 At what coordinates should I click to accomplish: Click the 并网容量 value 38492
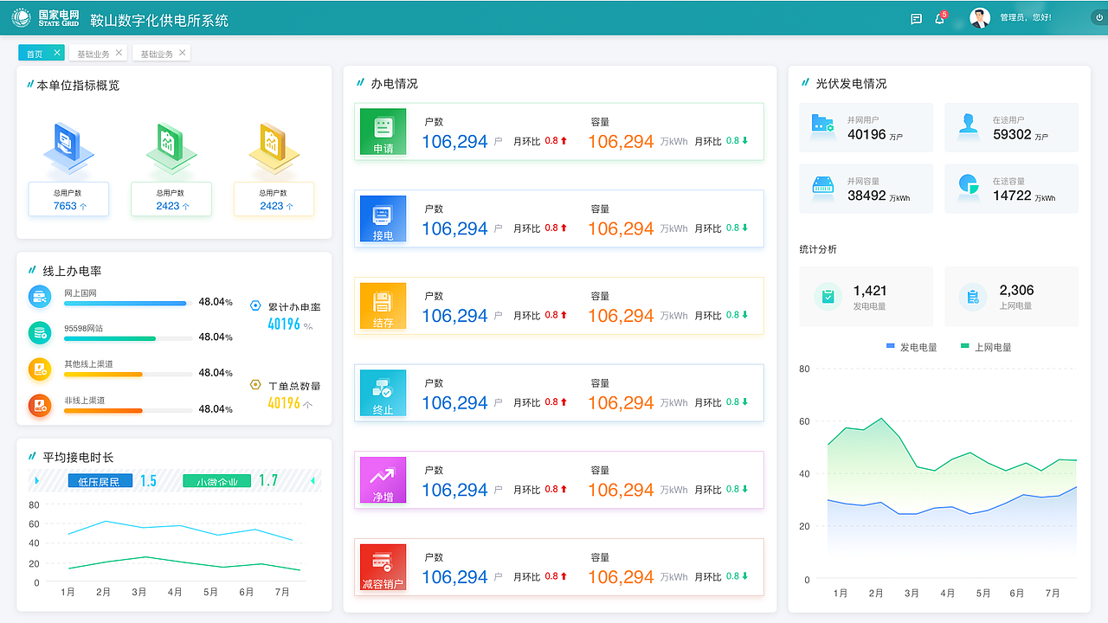point(866,196)
